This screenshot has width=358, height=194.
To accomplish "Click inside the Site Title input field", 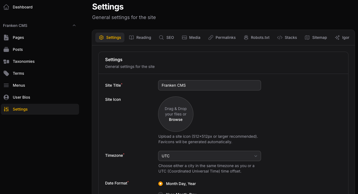I will pyautogui.click(x=209, y=85).
